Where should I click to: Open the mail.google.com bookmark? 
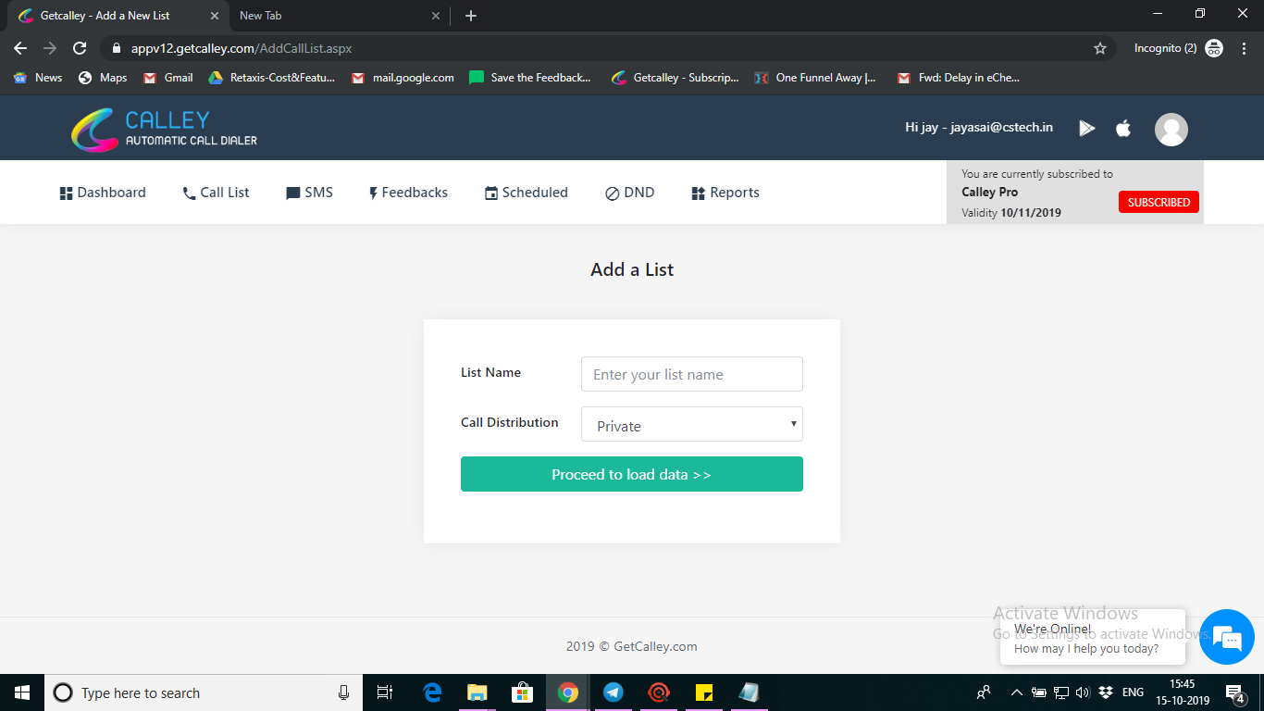coord(403,78)
